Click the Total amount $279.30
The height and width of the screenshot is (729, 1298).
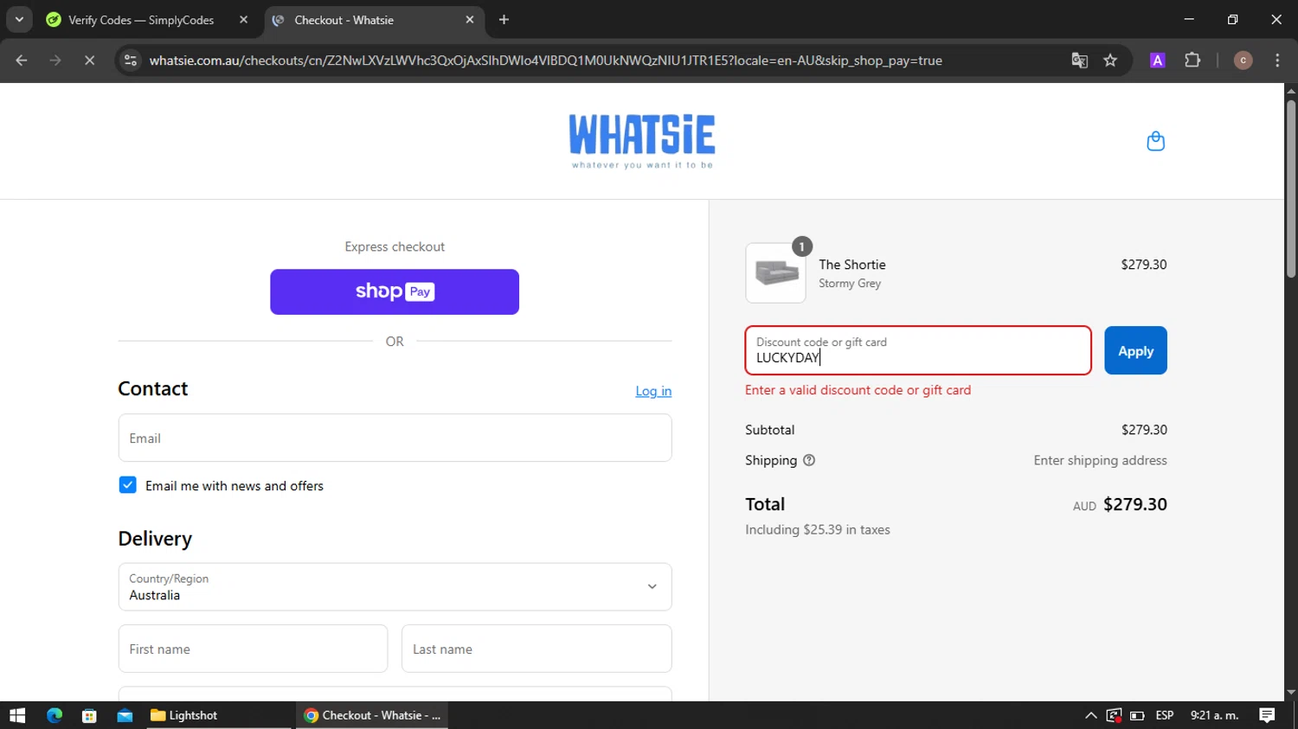[x=1135, y=504]
